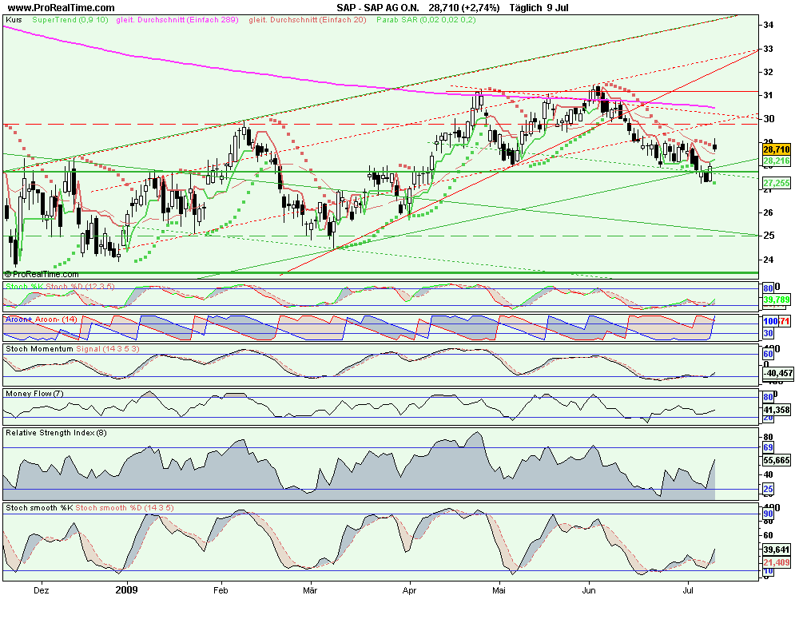Click the 41,358 Money Flow value tag

(777, 410)
